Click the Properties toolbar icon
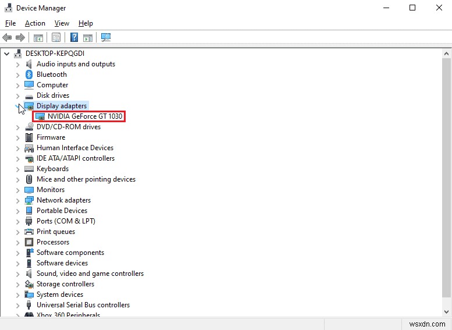 [56, 37]
